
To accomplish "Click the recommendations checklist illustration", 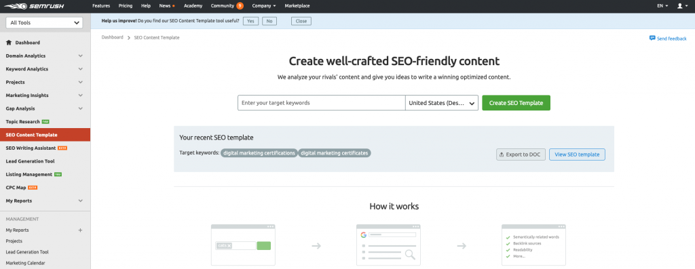I will click(x=533, y=245).
